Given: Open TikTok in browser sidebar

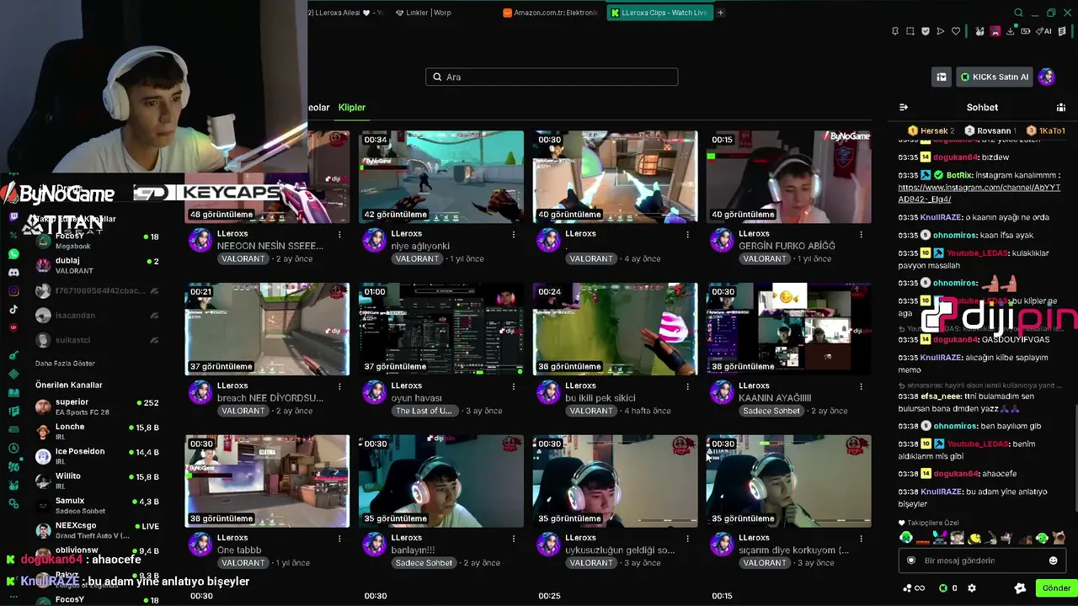Looking at the screenshot, I should [x=13, y=310].
